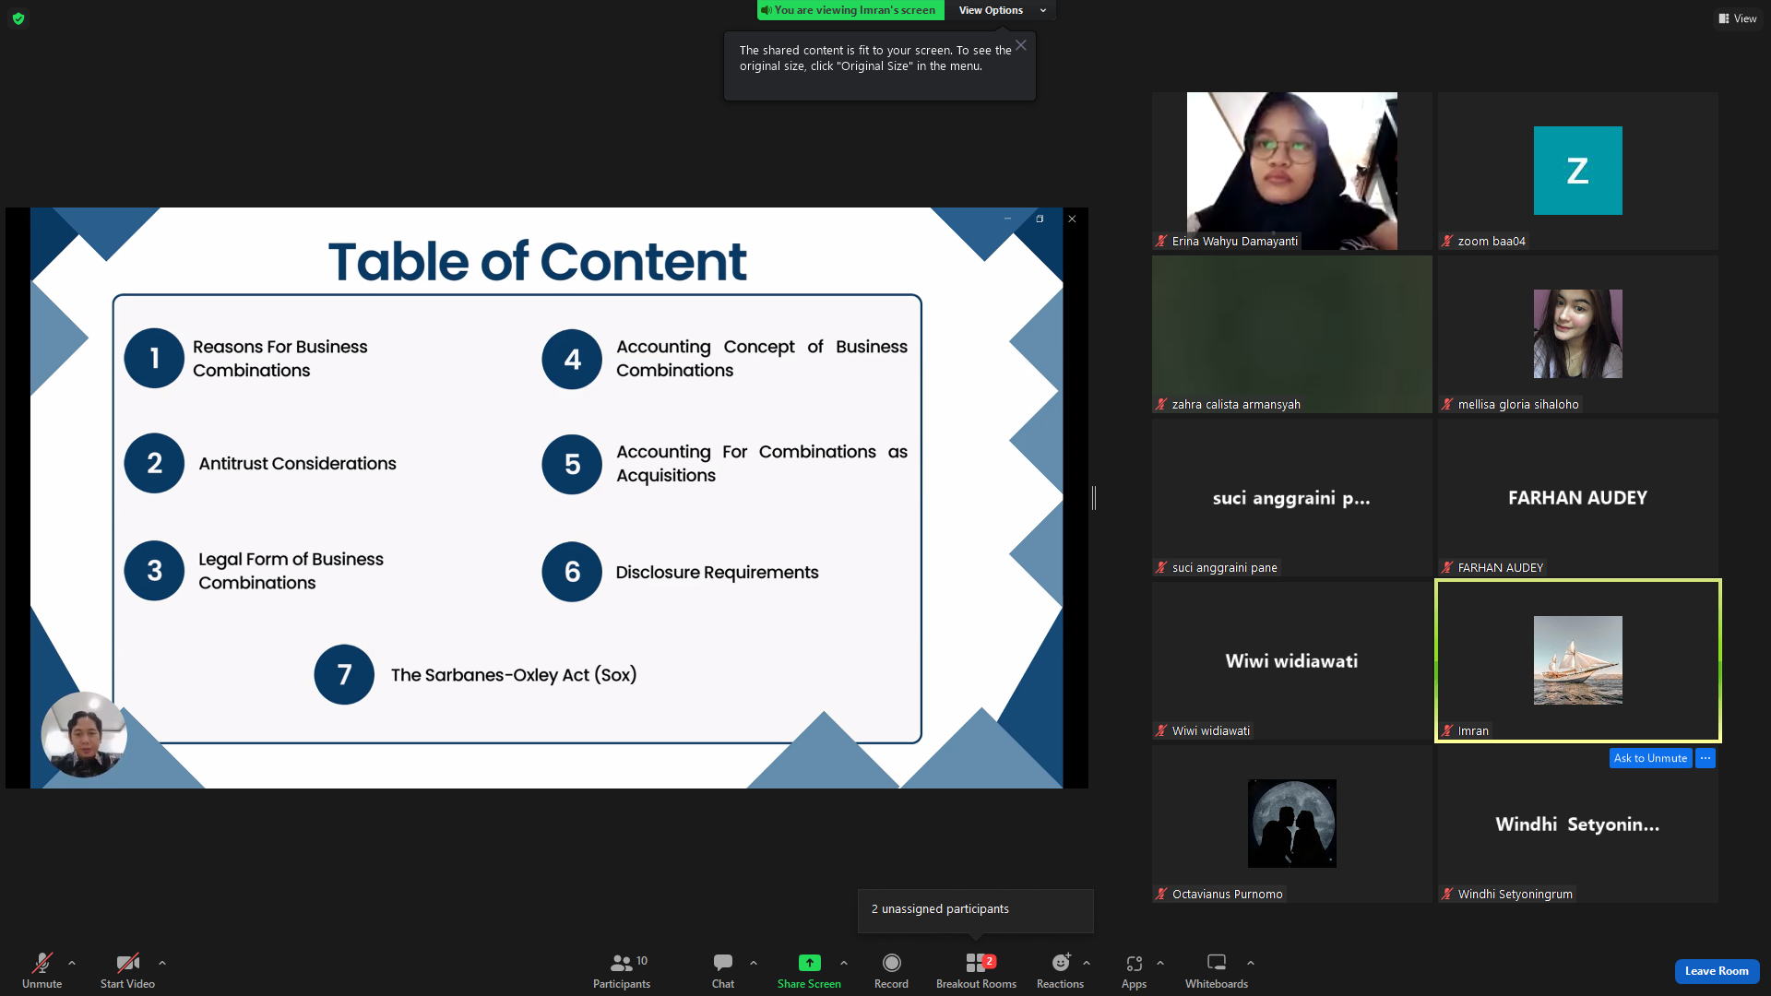
Task: Click the suci anggraini pane tile
Action: pyautogui.click(x=1291, y=498)
